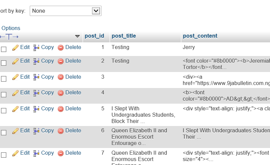This screenshot has height=165, width=270.
Task: Click the pencil Edit icon for row 1
Action: pos(15,48)
